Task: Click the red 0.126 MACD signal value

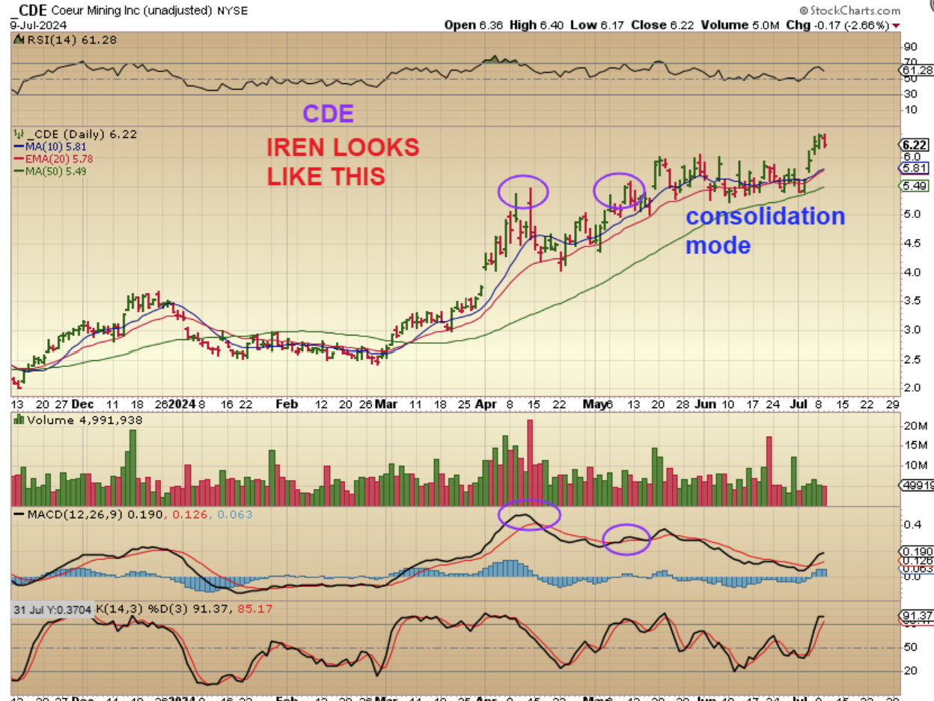Action: tap(189, 515)
